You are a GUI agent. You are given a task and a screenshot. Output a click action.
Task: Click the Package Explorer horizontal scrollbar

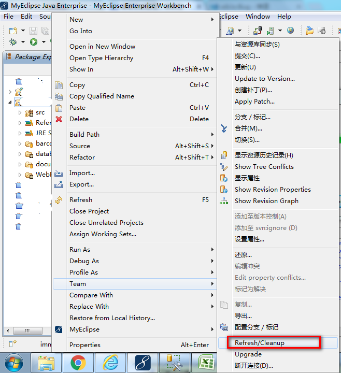27,331
